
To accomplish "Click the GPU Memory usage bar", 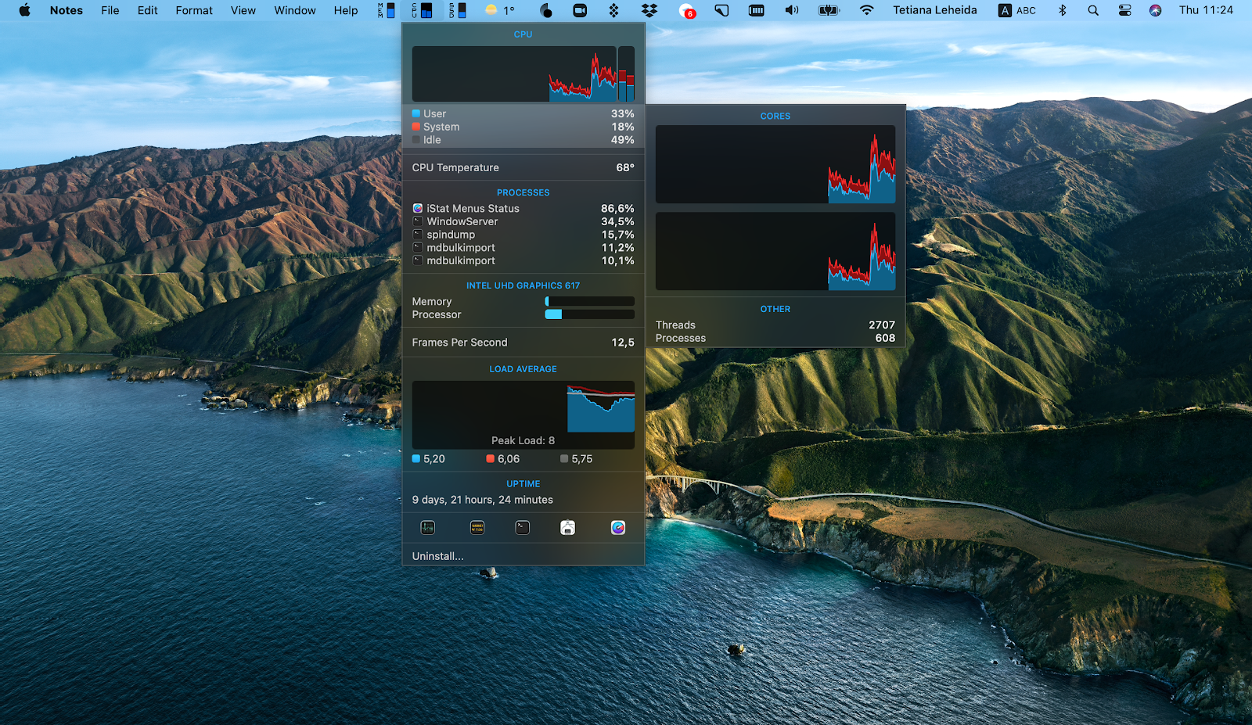I will (x=589, y=302).
